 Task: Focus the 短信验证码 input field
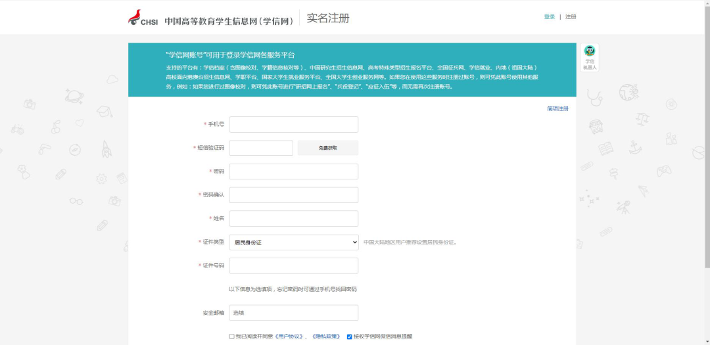click(261, 148)
